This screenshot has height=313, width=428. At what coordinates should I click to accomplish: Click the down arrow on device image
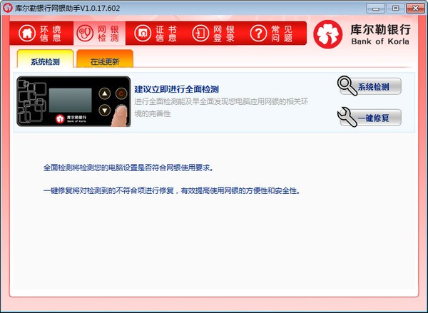tap(105, 111)
